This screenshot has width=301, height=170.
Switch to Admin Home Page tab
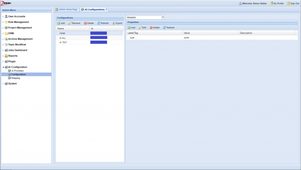tap(66, 9)
